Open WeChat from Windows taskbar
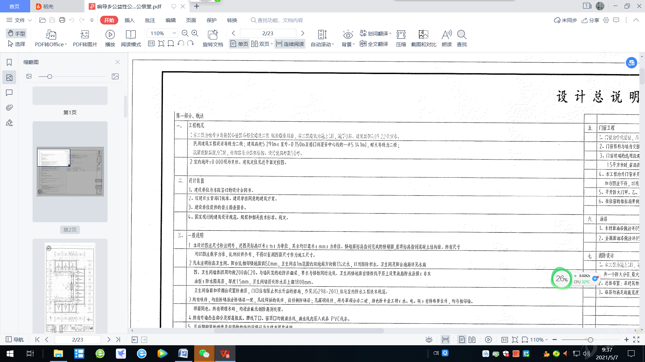This screenshot has height=362, width=645. pyautogui.click(x=204, y=354)
